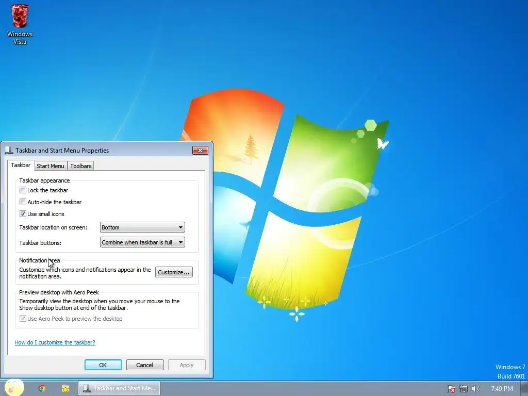The image size is (528, 396).
Task: Click the 7:49 PM clock
Action: 502,389
